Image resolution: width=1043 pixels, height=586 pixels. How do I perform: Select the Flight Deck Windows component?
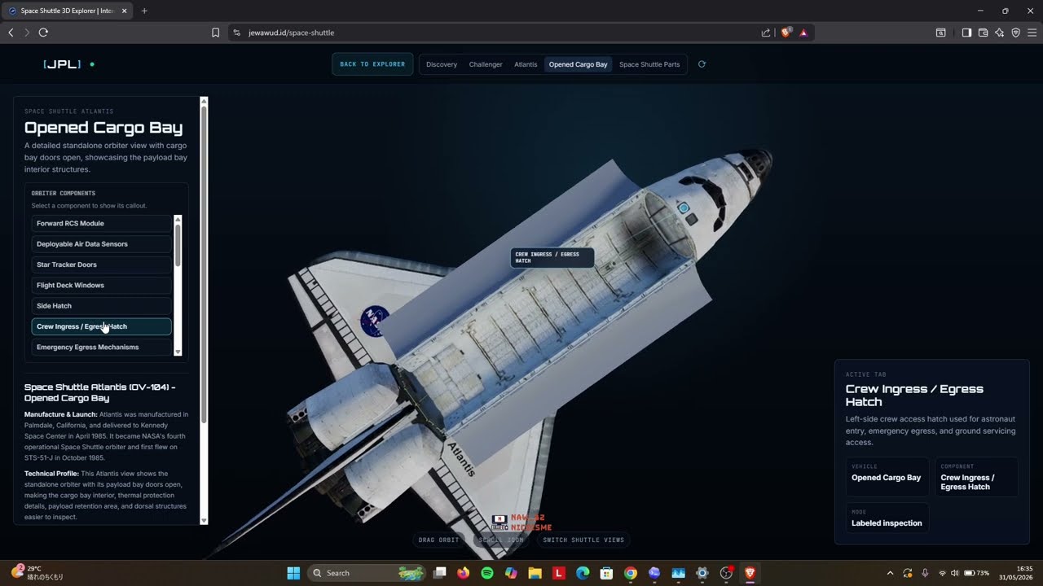[x=102, y=285]
